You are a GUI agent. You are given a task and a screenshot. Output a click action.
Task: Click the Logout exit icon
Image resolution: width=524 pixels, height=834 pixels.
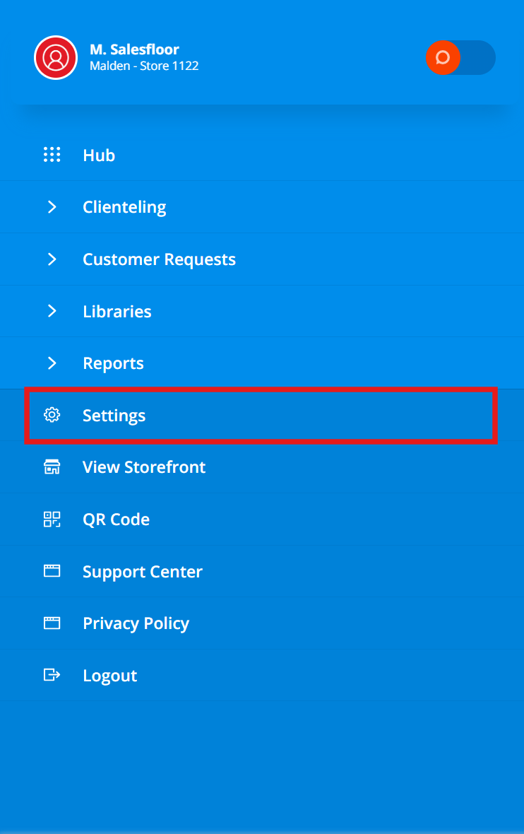click(52, 675)
